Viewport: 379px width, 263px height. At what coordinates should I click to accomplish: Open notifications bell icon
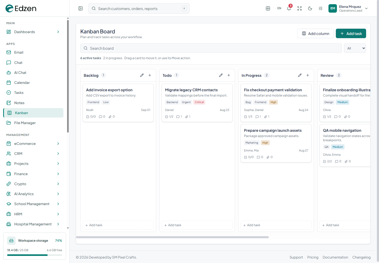pyautogui.click(x=289, y=8)
